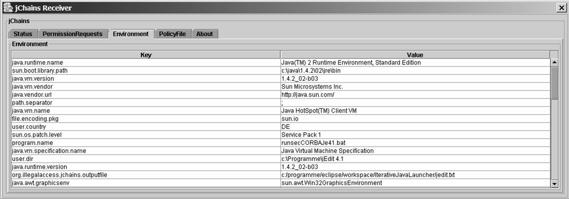Click the value 'DE' for user.country
Screen dimensions: 569x199
click(x=415, y=127)
